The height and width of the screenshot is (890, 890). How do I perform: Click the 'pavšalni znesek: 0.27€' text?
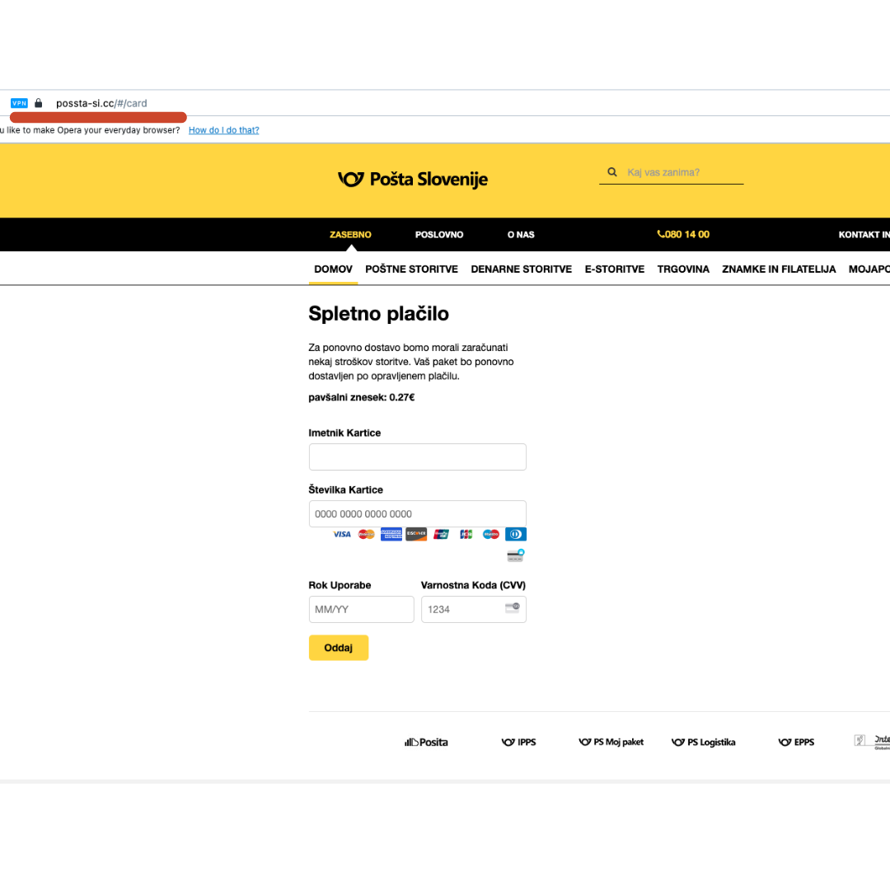[362, 397]
